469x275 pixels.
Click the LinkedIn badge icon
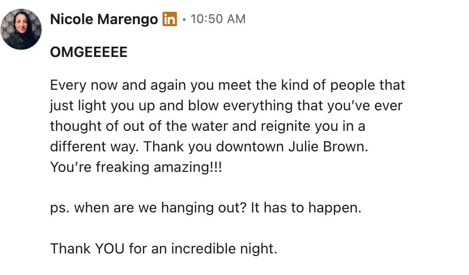click(170, 19)
